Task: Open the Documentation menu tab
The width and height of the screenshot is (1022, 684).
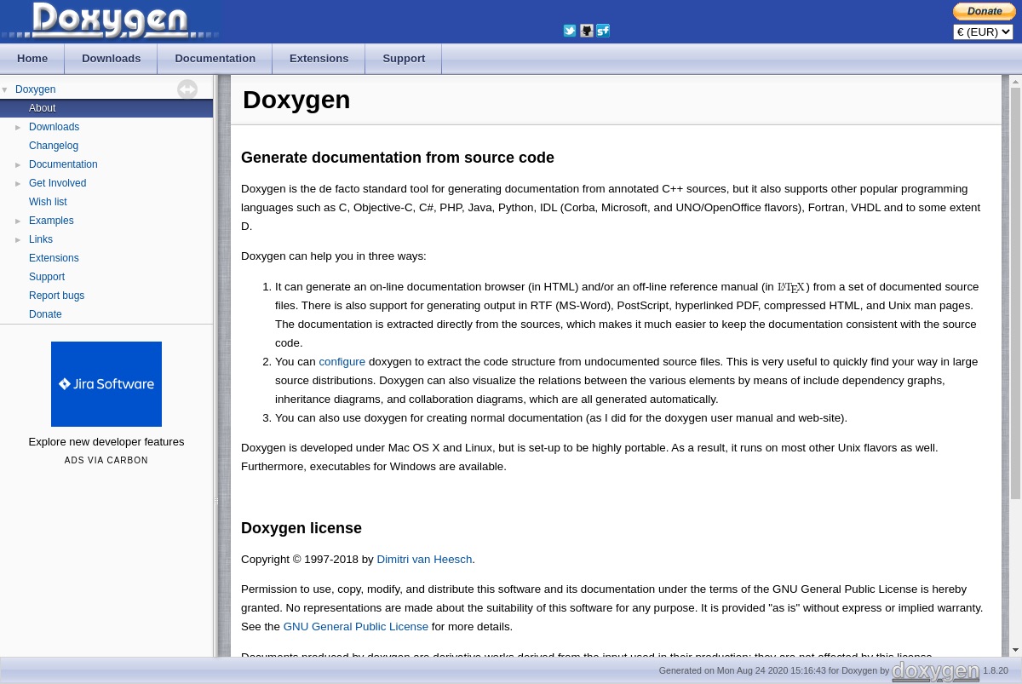Action: click(x=215, y=59)
